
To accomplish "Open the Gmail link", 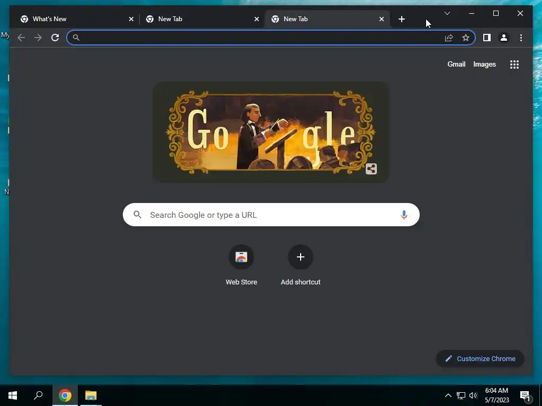I will click(456, 64).
